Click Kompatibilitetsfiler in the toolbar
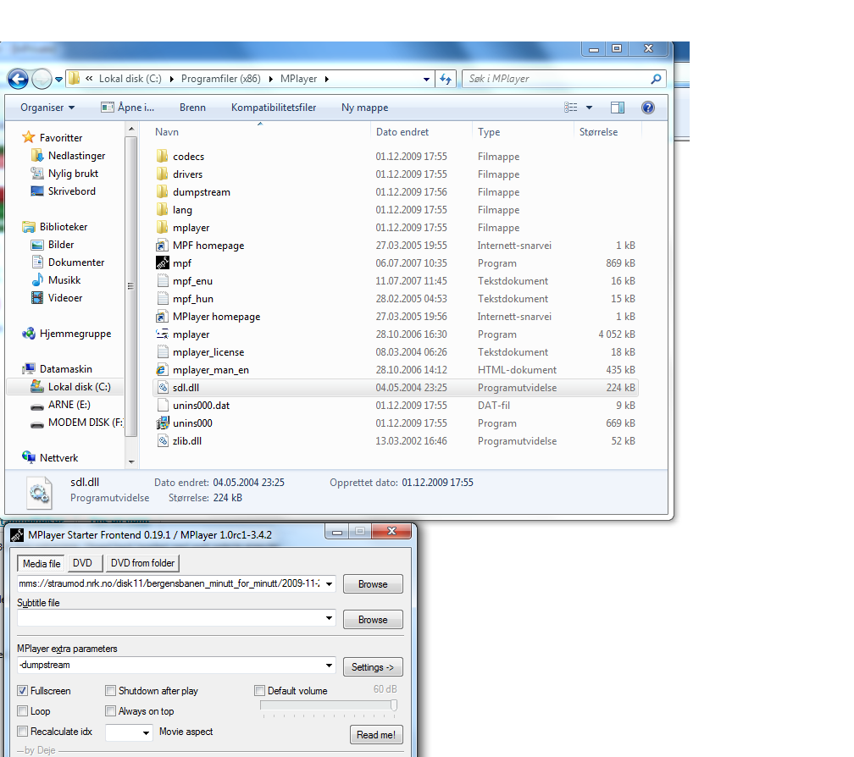The height and width of the screenshot is (757, 854). tap(274, 108)
